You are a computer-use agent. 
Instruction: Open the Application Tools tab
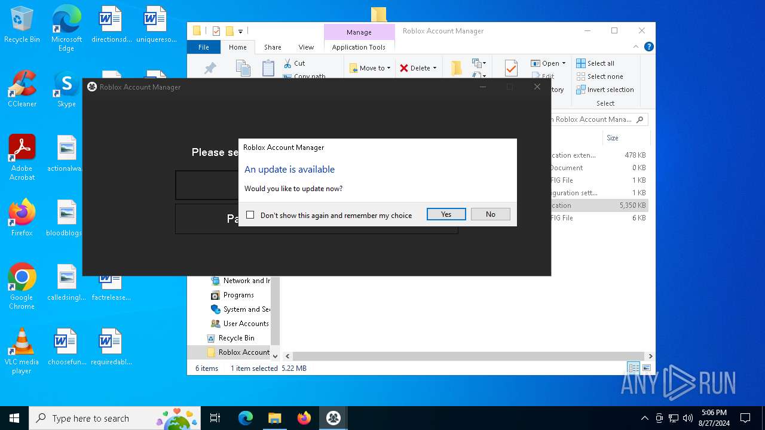(x=359, y=47)
